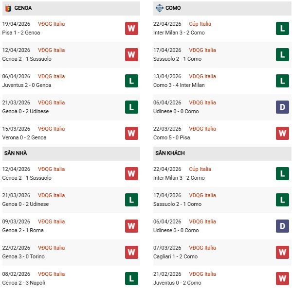Click the COMO team header

[x=173, y=8]
